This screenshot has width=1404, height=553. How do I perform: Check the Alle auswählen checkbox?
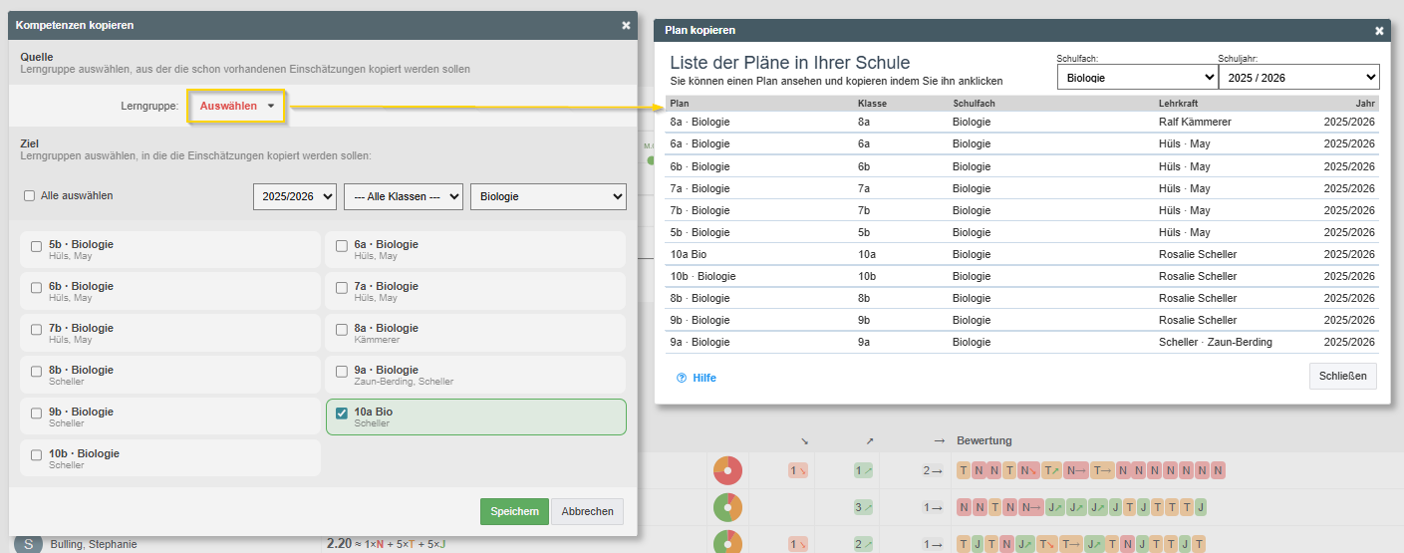click(x=30, y=196)
